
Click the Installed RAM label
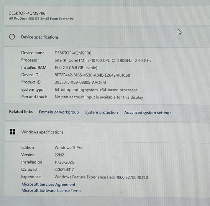point(34,67)
